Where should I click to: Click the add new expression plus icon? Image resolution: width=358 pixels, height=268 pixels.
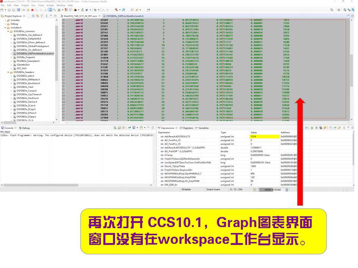[312, 128]
